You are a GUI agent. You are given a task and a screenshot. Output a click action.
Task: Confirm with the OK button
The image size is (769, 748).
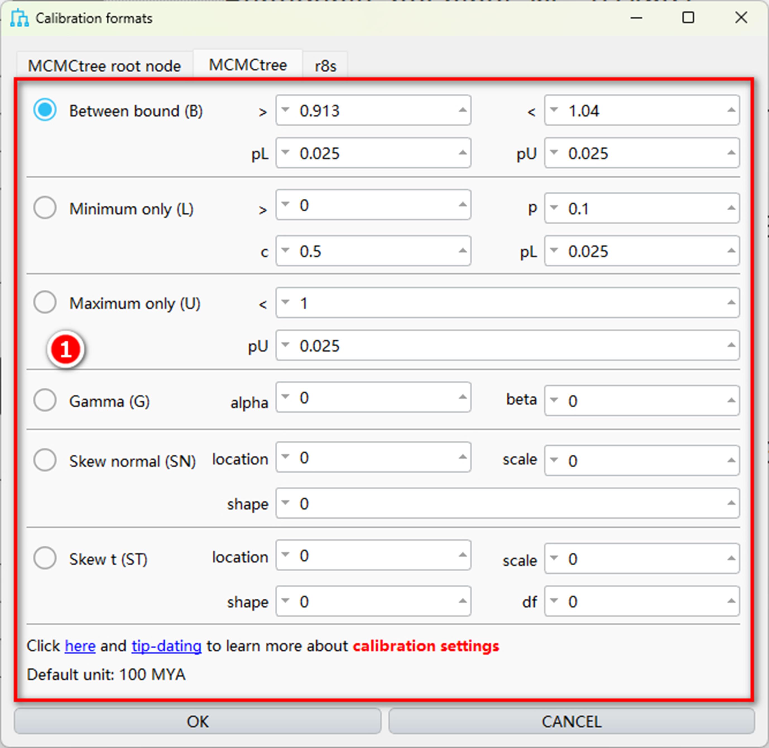pyautogui.click(x=198, y=721)
